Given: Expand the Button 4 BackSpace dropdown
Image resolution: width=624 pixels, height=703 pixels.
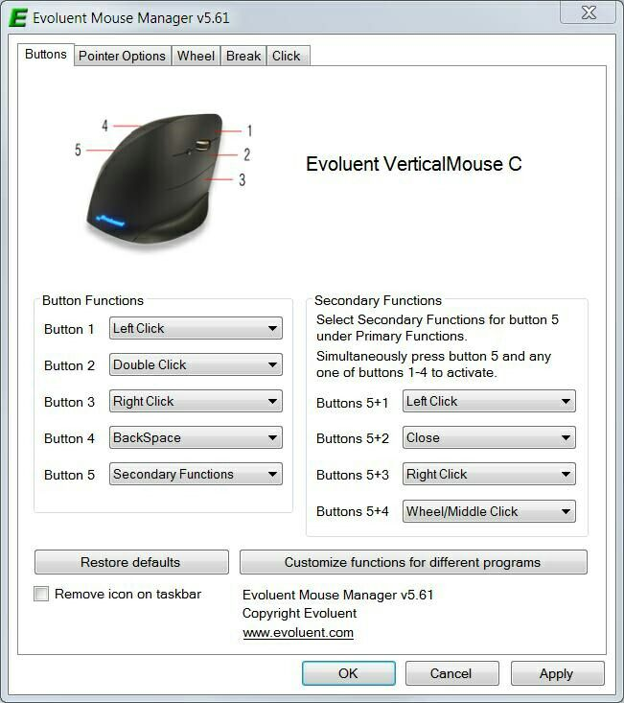Looking at the screenshot, I should [x=196, y=437].
